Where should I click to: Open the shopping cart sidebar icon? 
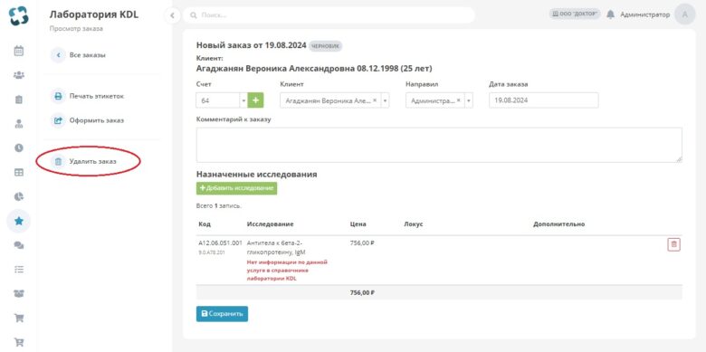click(18, 319)
